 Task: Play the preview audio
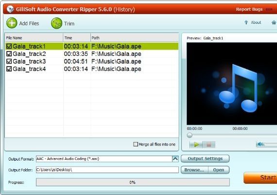point(196,144)
